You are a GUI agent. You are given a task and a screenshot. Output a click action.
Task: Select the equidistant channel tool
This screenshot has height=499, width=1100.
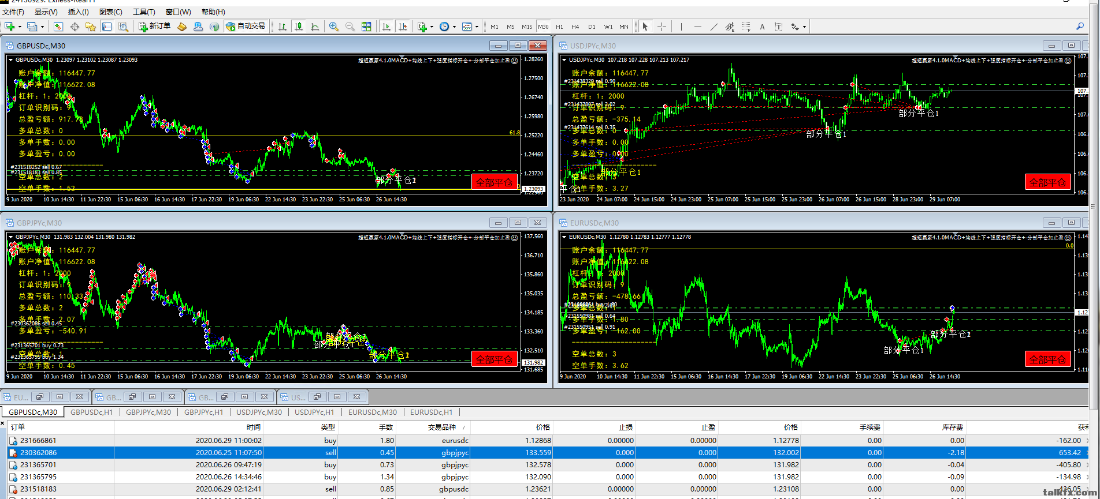[x=730, y=27]
